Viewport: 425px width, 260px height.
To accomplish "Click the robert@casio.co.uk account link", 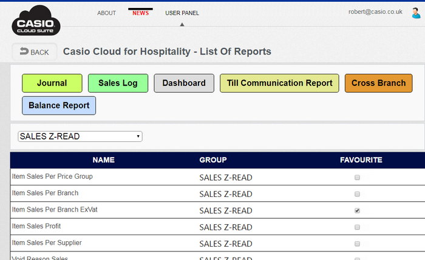I will point(375,12).
